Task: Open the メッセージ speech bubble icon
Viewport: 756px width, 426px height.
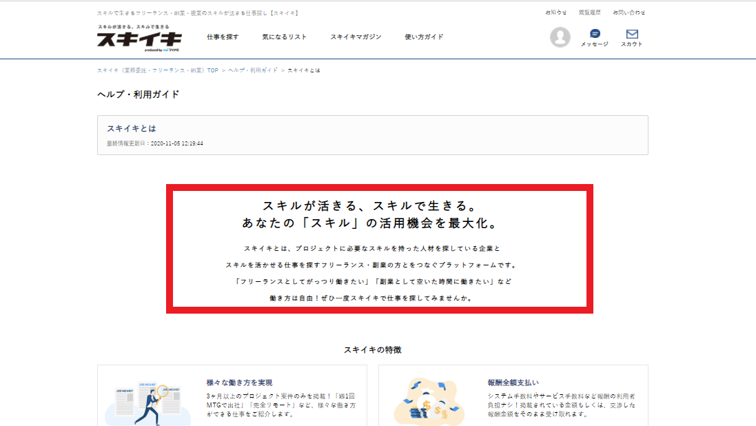Action: pyautogui.click(x=595, y=33)
